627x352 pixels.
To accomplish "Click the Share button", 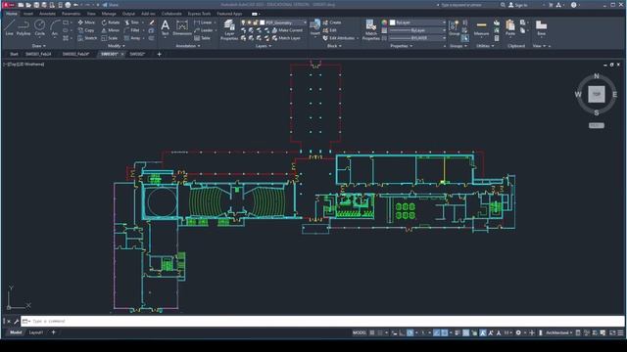I will [111, 5].
